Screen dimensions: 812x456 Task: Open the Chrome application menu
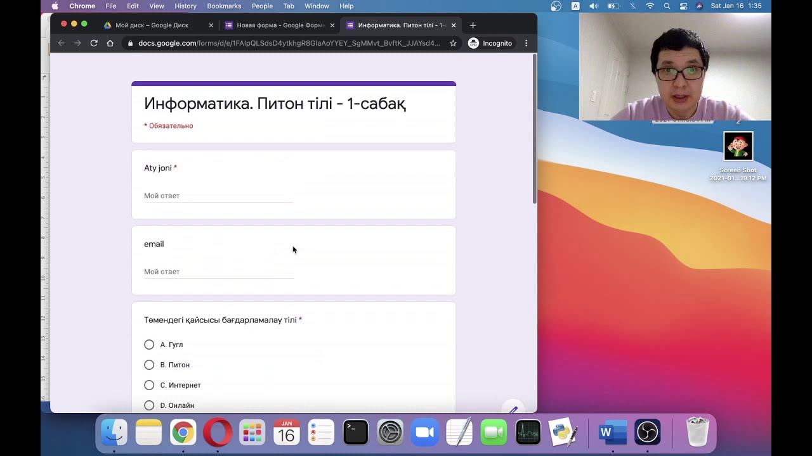point(82,6)
